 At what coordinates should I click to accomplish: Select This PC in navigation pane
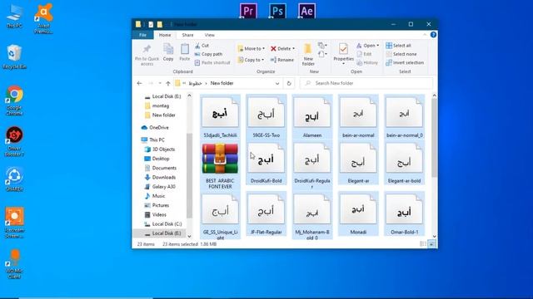(x=152, y=140)
